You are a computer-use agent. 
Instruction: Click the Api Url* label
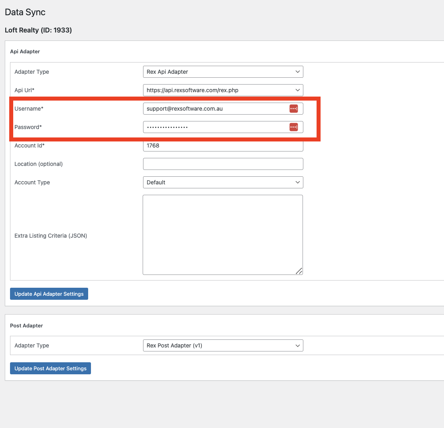click(x=24, y=90)
